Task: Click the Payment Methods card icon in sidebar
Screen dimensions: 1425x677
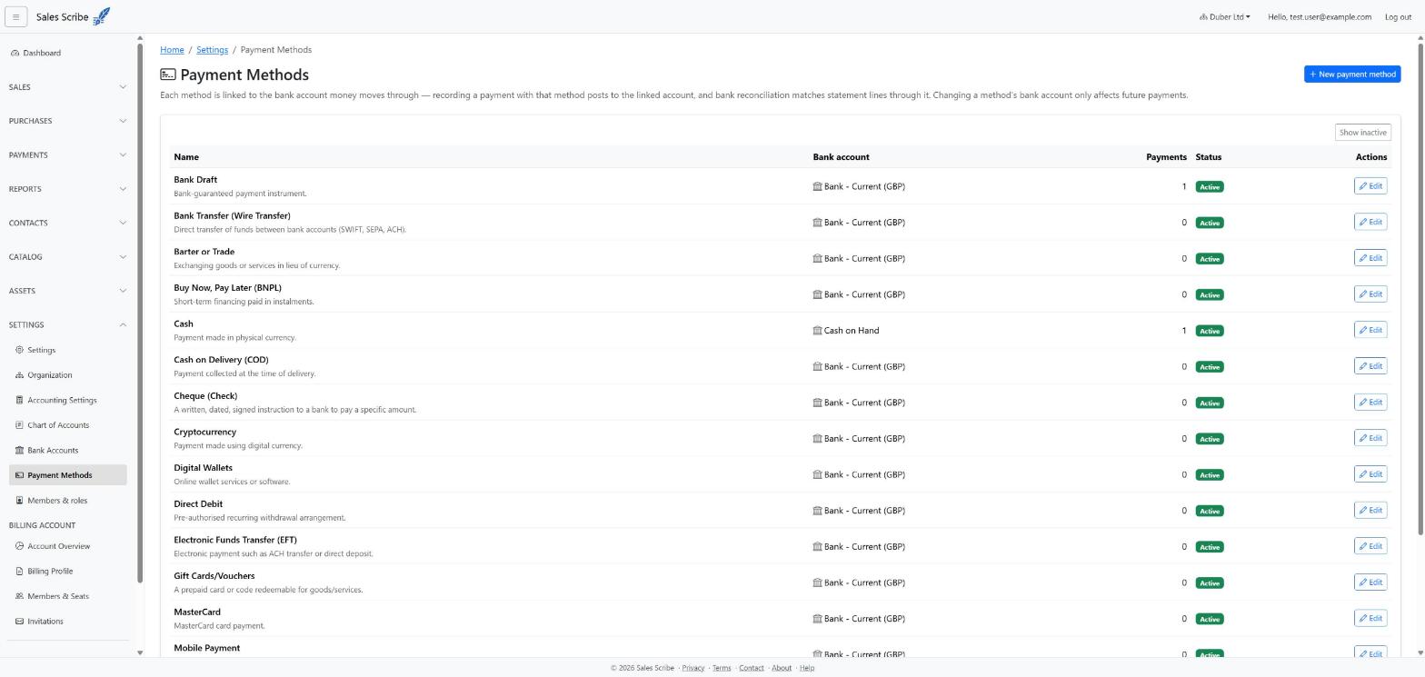Action: click(x=19, y=475)
